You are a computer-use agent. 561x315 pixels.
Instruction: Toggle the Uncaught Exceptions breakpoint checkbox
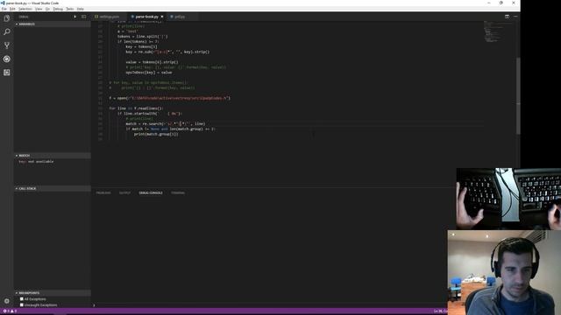(22, 305)
